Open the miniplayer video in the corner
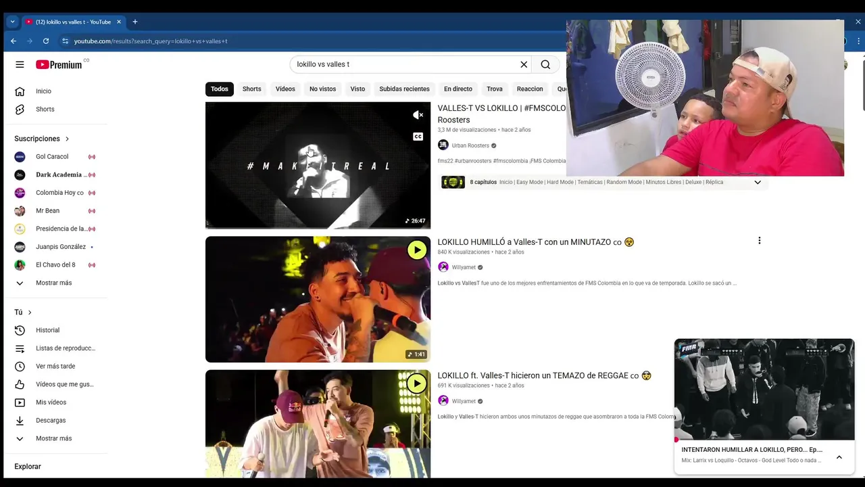Screen dimensions: 865x487 pyautogui.click(x=764, y=389)
